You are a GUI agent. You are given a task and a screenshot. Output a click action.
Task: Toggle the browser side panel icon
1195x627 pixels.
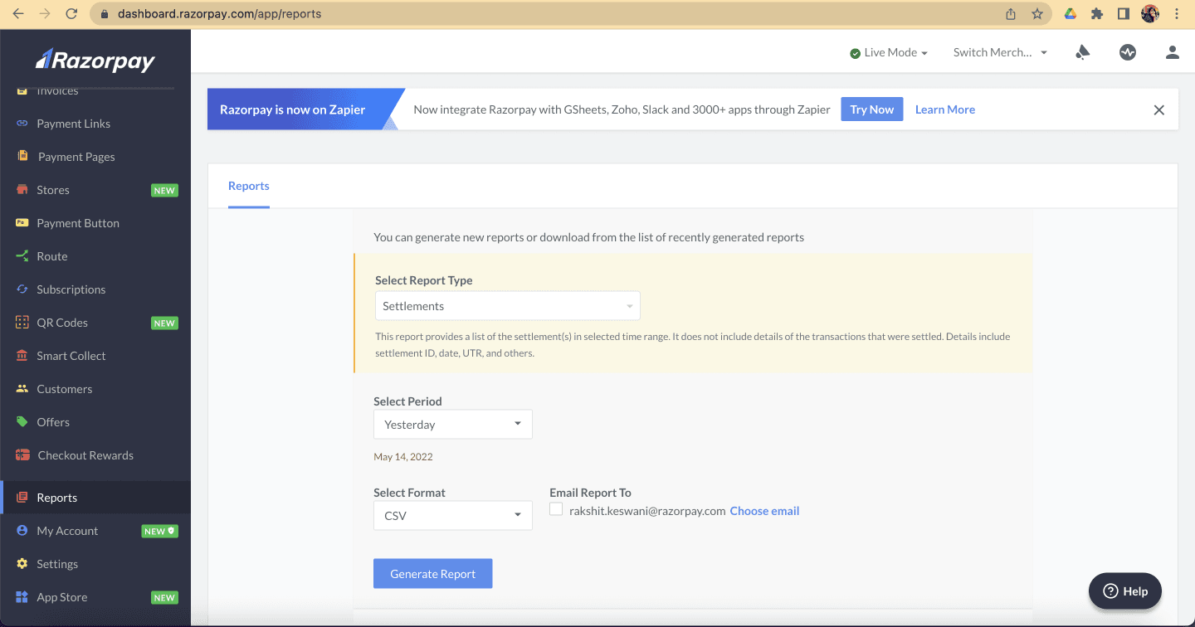[x=1123, y=13]
